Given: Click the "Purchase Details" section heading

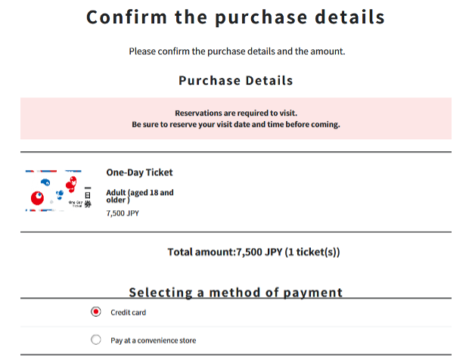Looking at the screenshot, I should click(236, 81).
